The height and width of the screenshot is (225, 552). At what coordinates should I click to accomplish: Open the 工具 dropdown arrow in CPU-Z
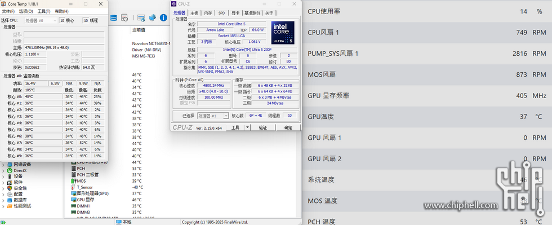[x=247, y=127]
